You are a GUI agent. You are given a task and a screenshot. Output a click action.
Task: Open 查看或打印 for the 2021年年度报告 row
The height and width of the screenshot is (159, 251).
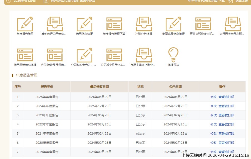(x=226, y=133)
